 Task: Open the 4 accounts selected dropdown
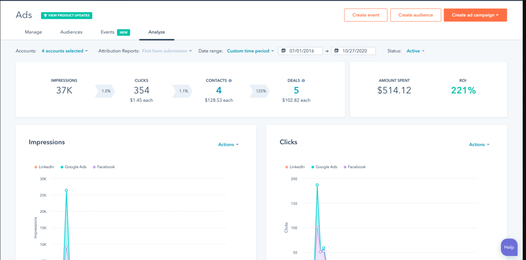[65, 51]
